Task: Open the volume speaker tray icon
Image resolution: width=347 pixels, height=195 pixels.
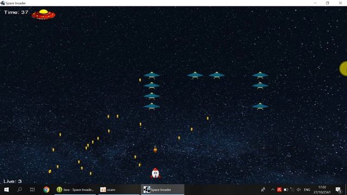Action: coord(299,190)
